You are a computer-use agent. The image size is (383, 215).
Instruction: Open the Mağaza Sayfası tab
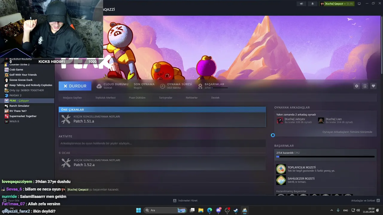(72, 98)
